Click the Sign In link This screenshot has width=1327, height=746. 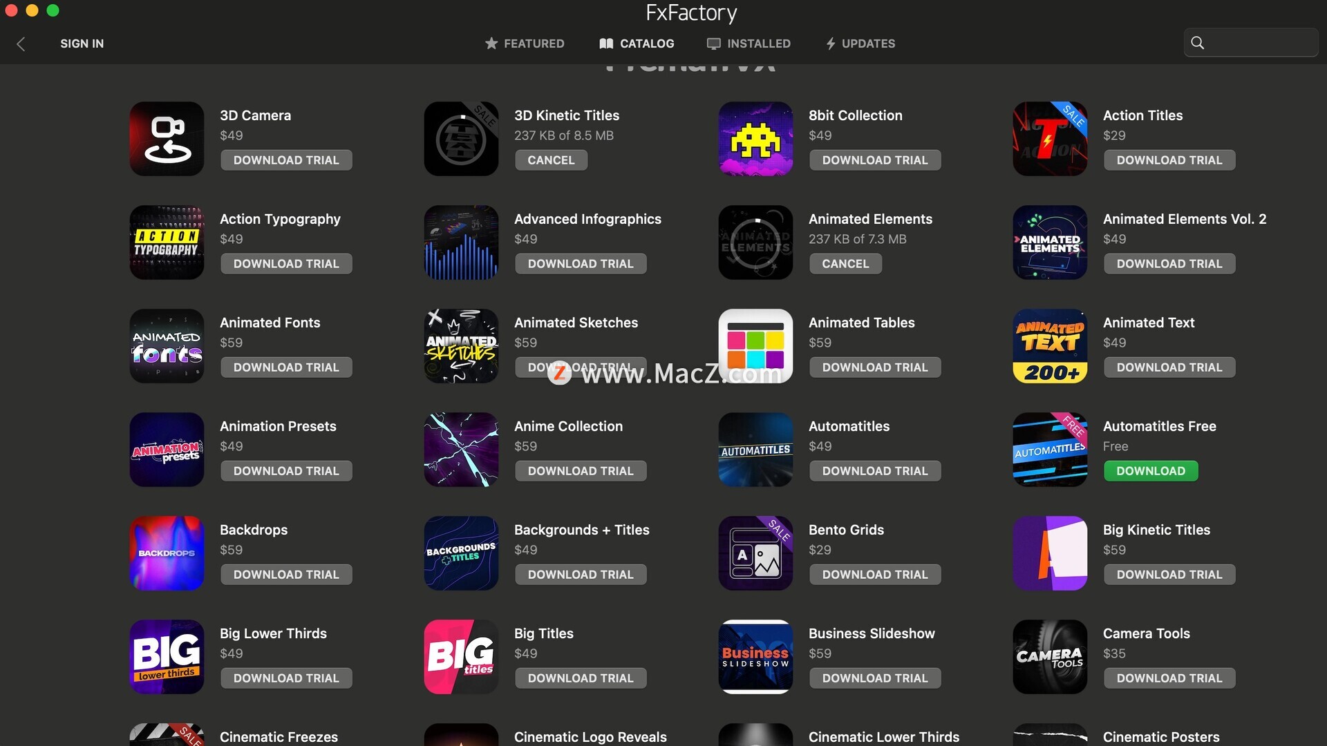82,44
